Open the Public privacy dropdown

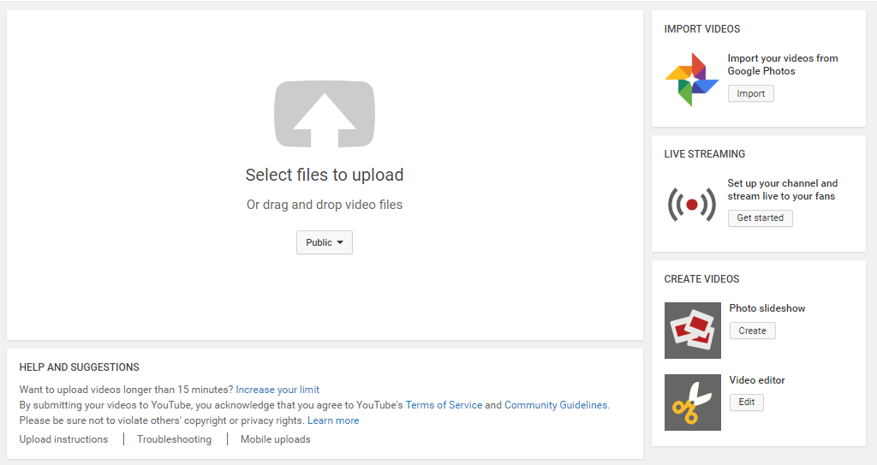click(x=325, y=242)
